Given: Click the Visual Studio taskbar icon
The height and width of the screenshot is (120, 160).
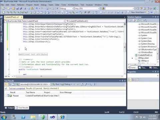Looking at the screenshot, I should (52, 117).
